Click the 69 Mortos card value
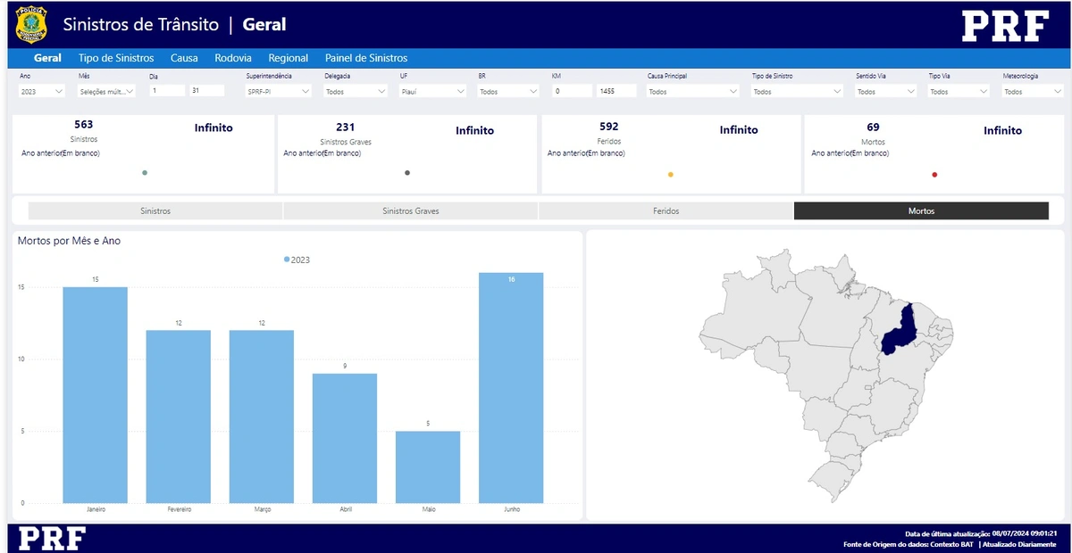 (x=873, y=128)
